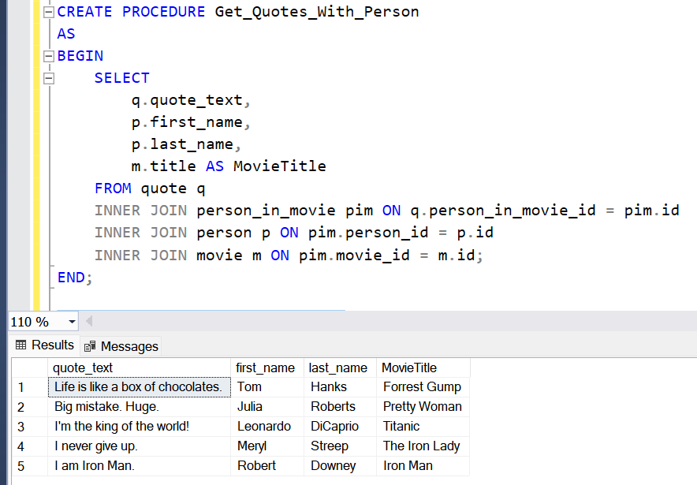697x485 pixels.
Task: Click the 'Iron Man' movie cell
Action: tap(423, 466)
